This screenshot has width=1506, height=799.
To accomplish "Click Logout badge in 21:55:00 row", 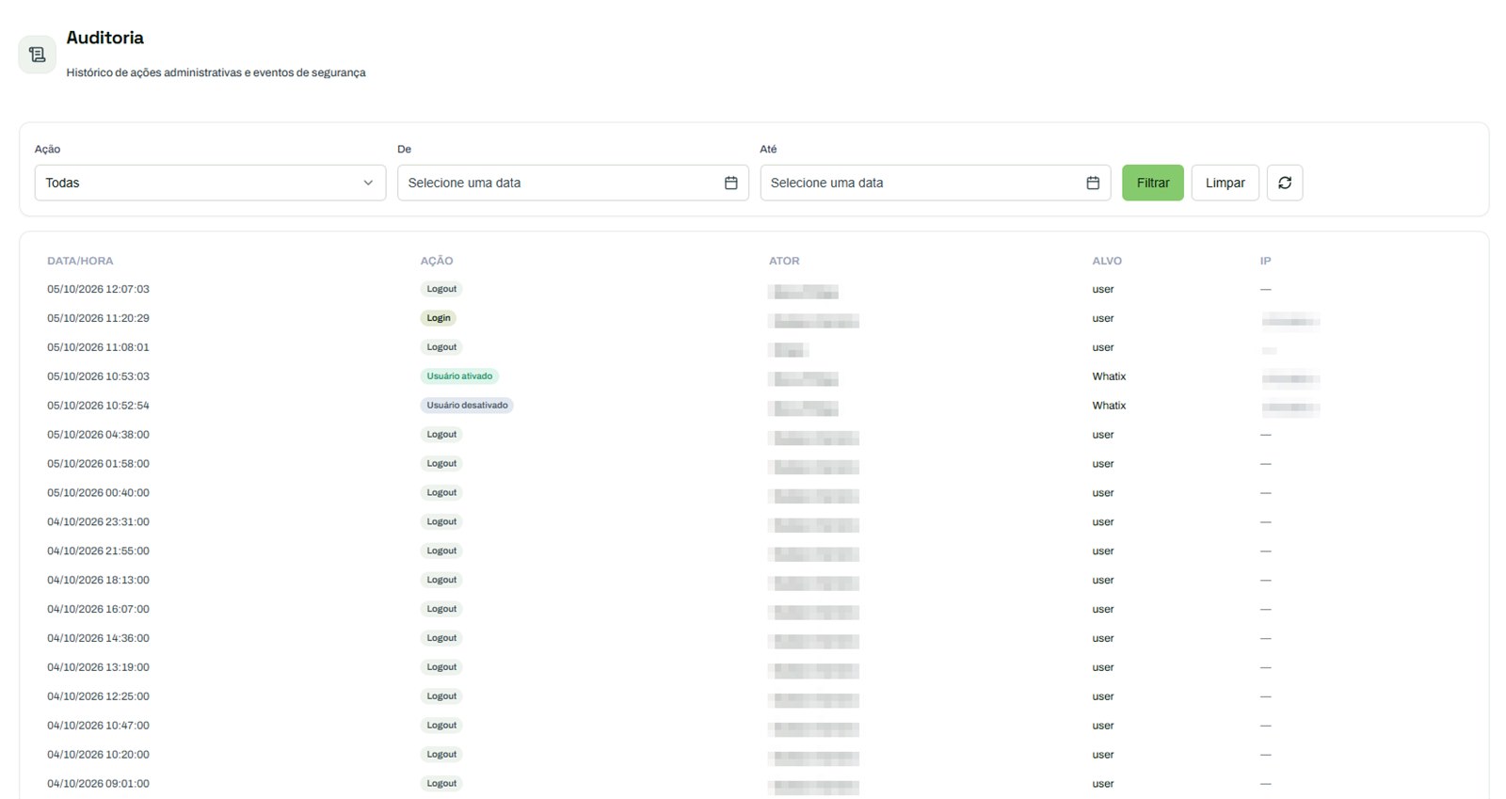I will tap(441, 551).
